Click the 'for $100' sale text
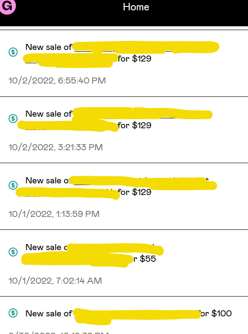248x334 pixels. [215, 313]
